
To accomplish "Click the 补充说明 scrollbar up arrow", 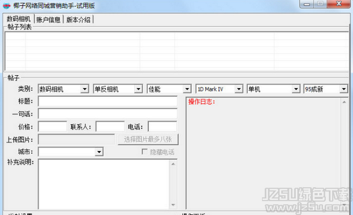I will 173,164.
